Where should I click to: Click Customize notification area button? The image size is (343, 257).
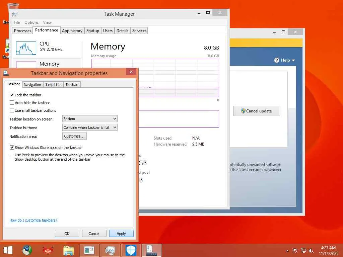[x=74, y=136]
